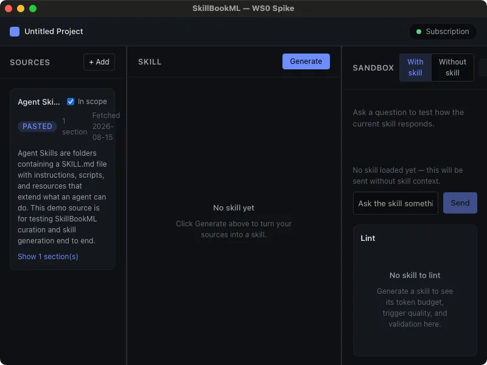Switch to Without skill mode
Viewport: 487px width, 365px height.
[x=452, y=68]
